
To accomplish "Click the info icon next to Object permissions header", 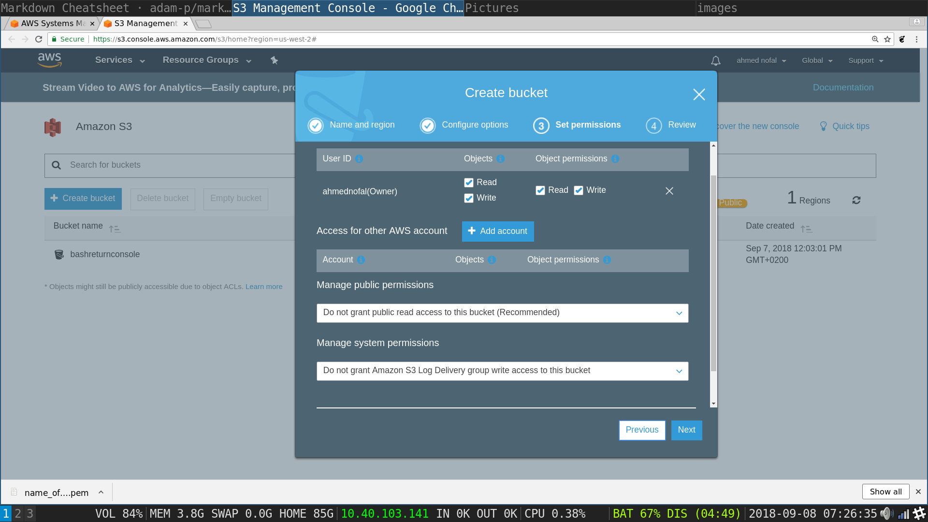I will point(615,159).
